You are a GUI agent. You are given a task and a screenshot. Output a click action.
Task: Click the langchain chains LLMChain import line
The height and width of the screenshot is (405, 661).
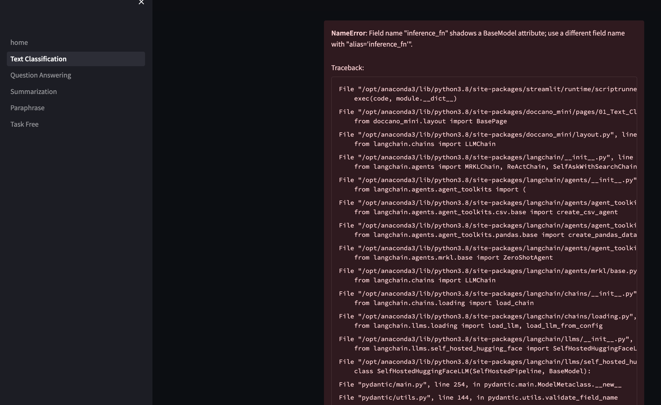pos(425,144)
